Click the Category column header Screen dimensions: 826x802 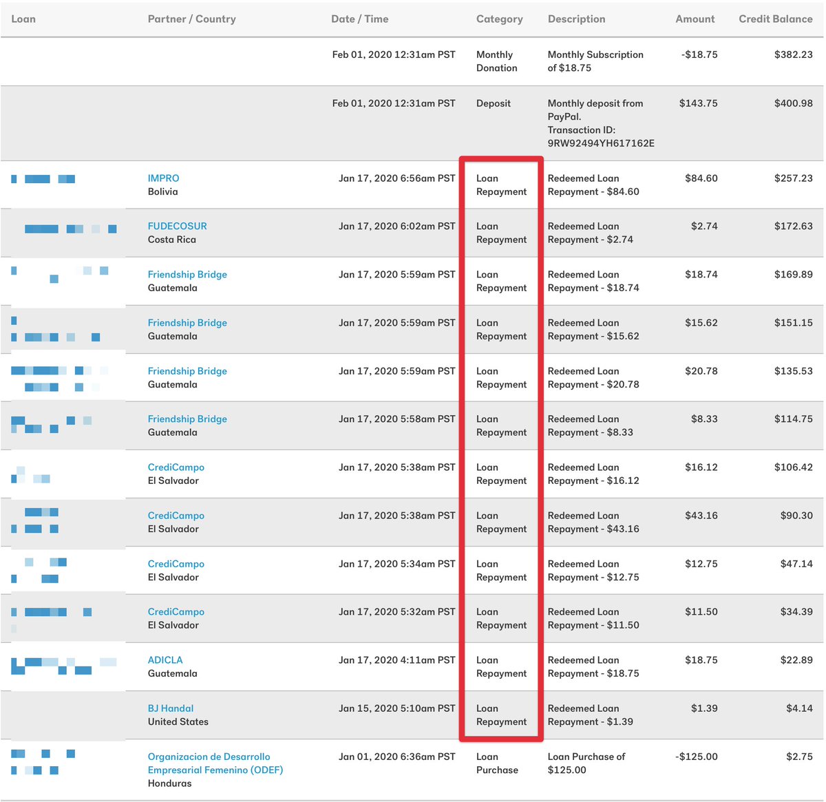pos(500,19)
